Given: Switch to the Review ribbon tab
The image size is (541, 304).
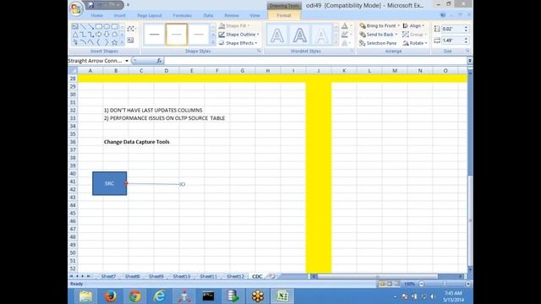Looking at the screenshot, I should 232,15.
